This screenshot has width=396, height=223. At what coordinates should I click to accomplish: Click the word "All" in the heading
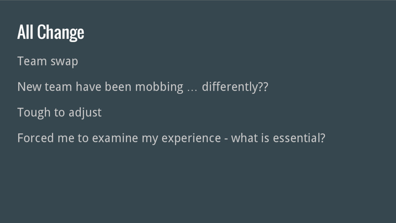25,32
